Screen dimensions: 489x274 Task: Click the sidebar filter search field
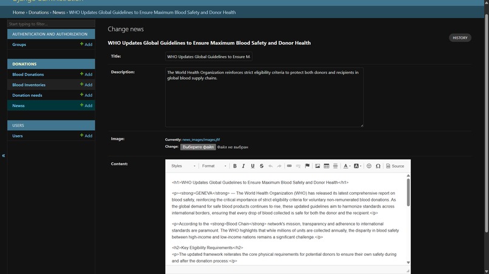click(x=51, y=24)
